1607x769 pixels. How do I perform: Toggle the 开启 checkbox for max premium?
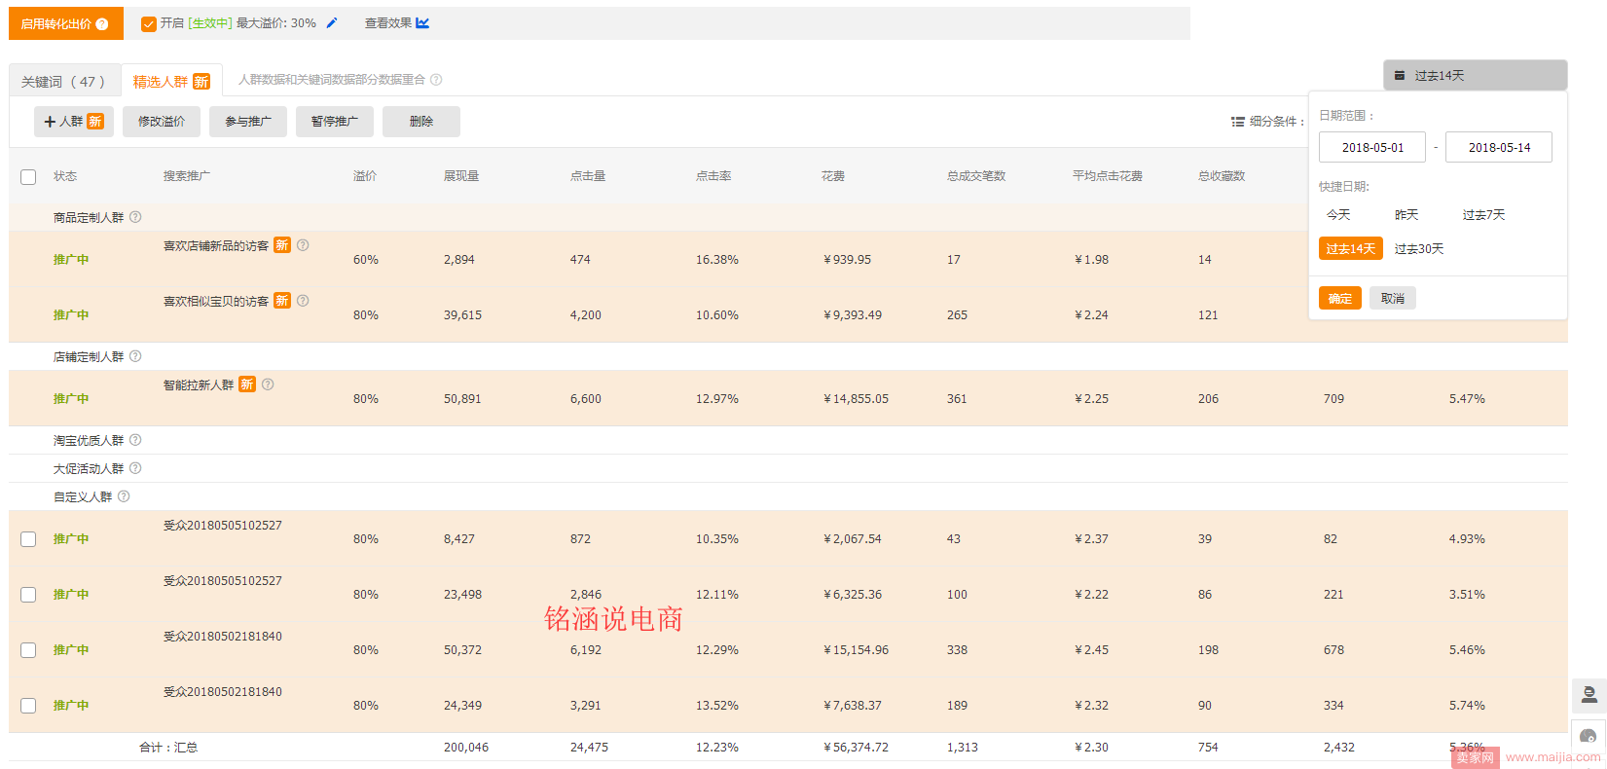coord(149,23)
